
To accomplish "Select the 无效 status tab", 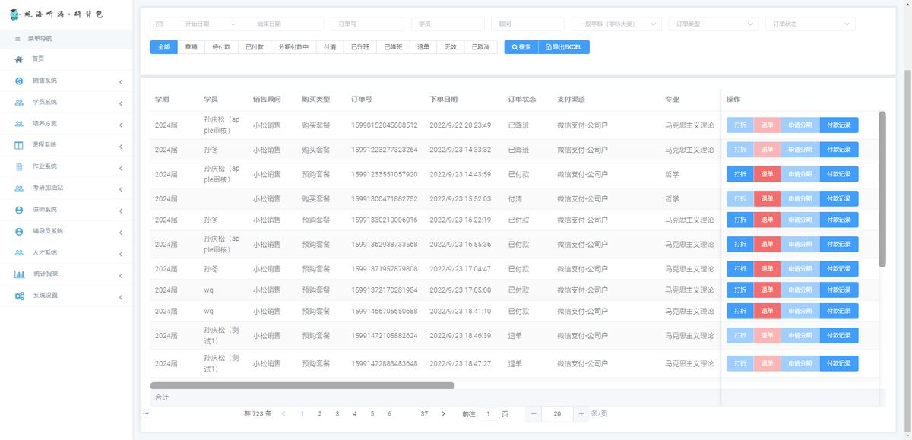I will coord(451,47).
